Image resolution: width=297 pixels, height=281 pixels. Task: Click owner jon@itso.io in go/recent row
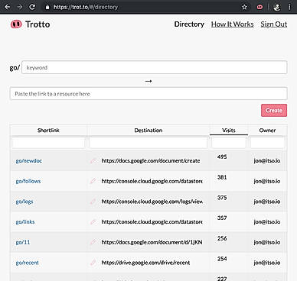point(267,263)
